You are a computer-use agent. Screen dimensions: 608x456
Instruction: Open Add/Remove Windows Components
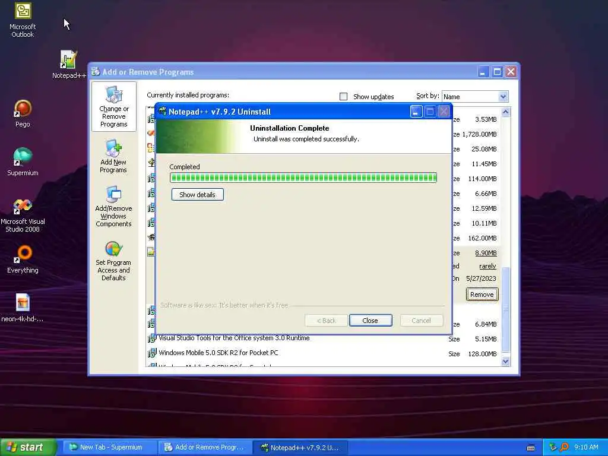[113, 207]
